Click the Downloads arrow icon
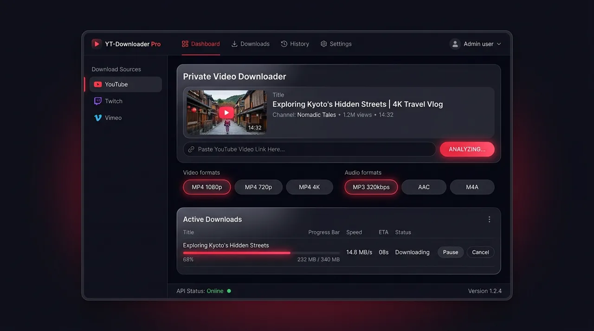The width and height of the screenshot is (594, 331). coord(234,44)
